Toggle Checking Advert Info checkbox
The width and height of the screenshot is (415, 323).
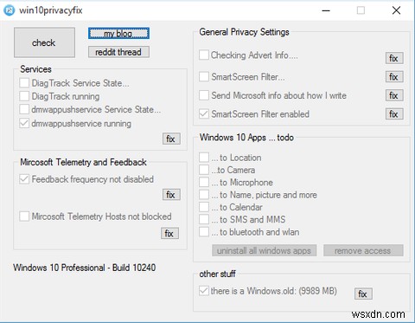tap(204, 55)
